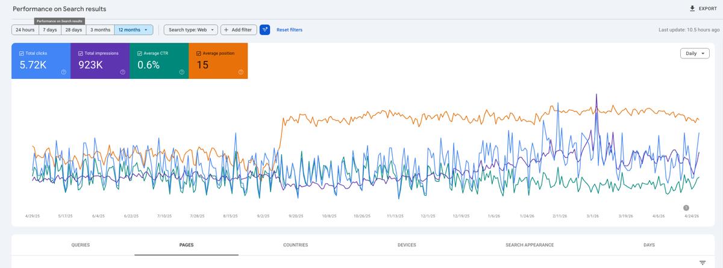Click the EXPORT button label

tap(708, 9)
